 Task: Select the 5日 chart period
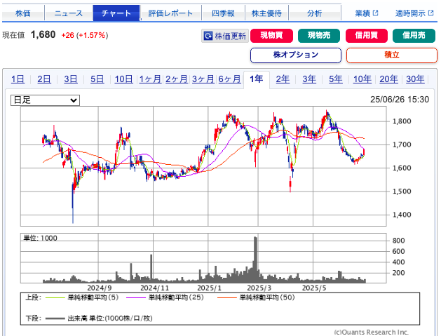pyautogui.click(x=97, y=79)
